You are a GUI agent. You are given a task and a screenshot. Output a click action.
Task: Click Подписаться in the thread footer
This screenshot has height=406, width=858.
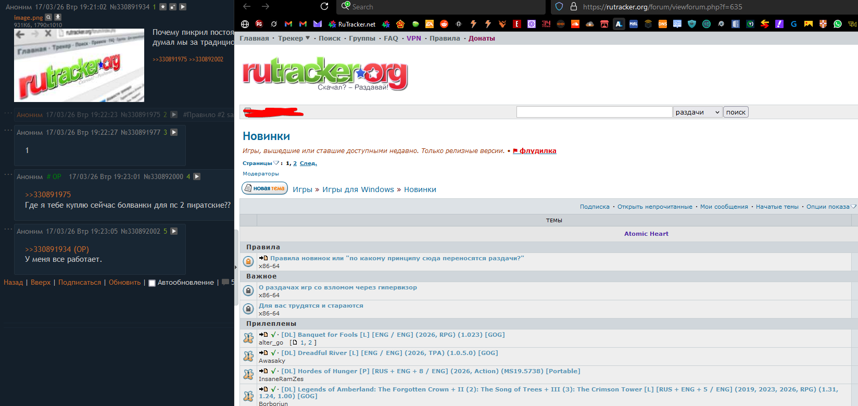click(80, 283)
